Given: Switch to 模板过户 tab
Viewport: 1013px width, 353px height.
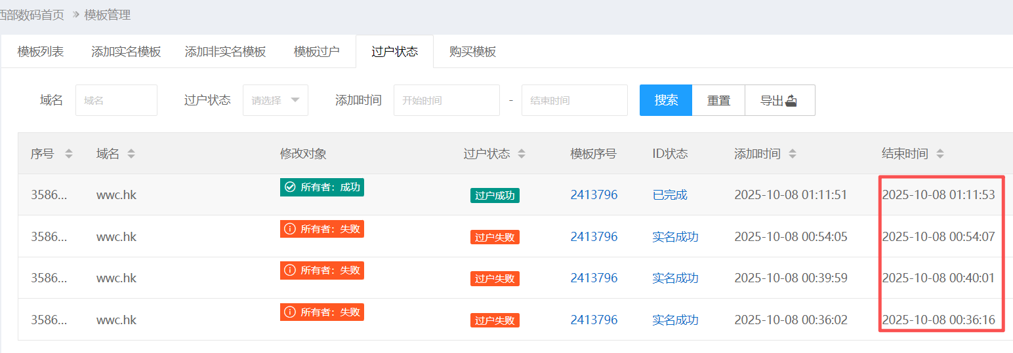Looking at the screenshot, I should click(317, 52).
